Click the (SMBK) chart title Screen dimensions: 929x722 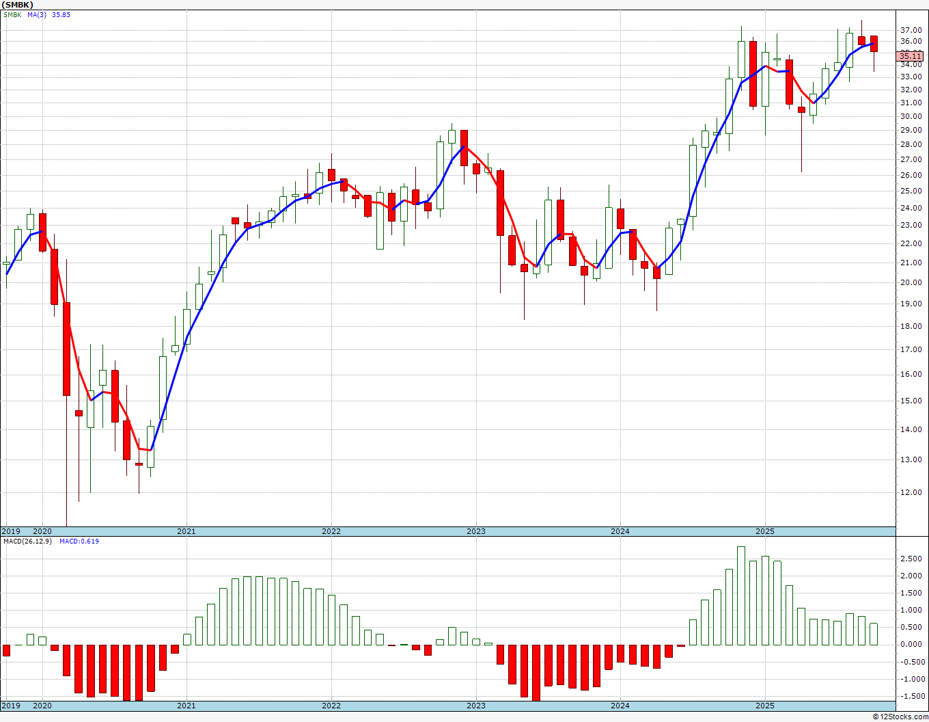coord(16,5)
